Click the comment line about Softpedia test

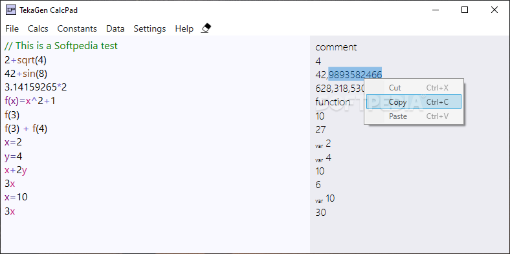pyautogui.click(x=61, y=46)
